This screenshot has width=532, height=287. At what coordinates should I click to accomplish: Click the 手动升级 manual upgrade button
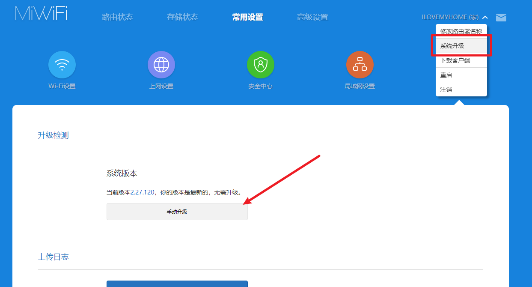pyautogui.click(x=177, y=211)
